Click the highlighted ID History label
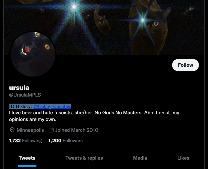Image resolution: width=208 pixels, height=169 pixels. pyautogui.click(x=20, y=106)
